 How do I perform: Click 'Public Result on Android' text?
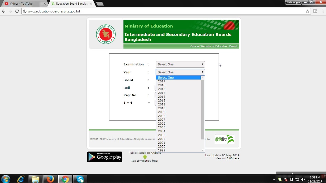[145, 153]
